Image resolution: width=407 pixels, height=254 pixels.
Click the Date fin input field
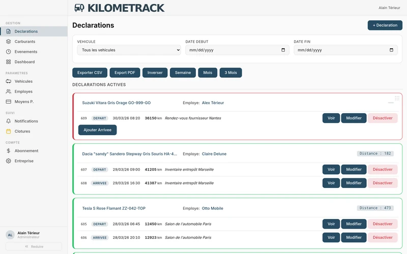point(345,50)
